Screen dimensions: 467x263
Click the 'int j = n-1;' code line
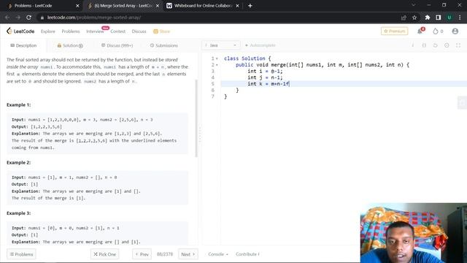[x=265, y=77]
